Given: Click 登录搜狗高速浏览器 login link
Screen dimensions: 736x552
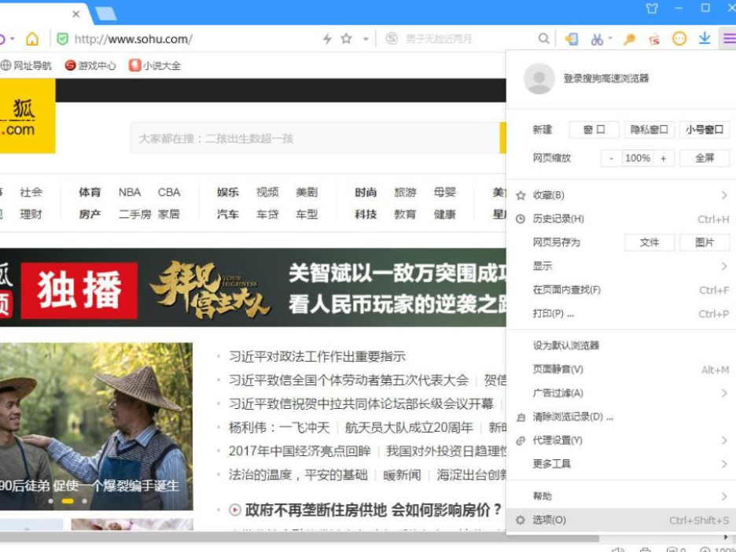Looking at the screenshot, I should click(x=606, y=79).
